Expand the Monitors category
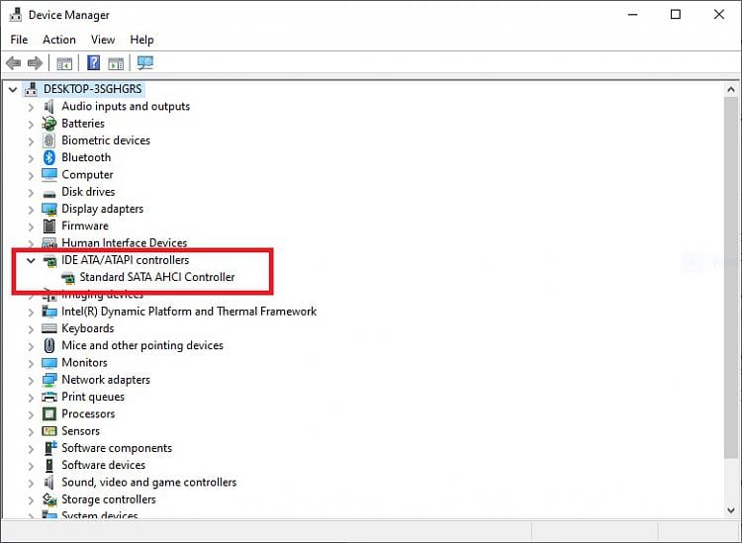 pos(31,363)
